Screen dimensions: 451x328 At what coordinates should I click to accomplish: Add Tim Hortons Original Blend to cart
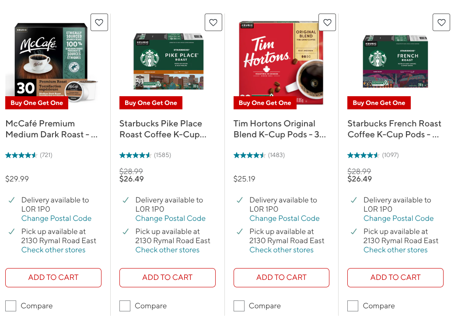pyautogui.click(x=281, y=278)
